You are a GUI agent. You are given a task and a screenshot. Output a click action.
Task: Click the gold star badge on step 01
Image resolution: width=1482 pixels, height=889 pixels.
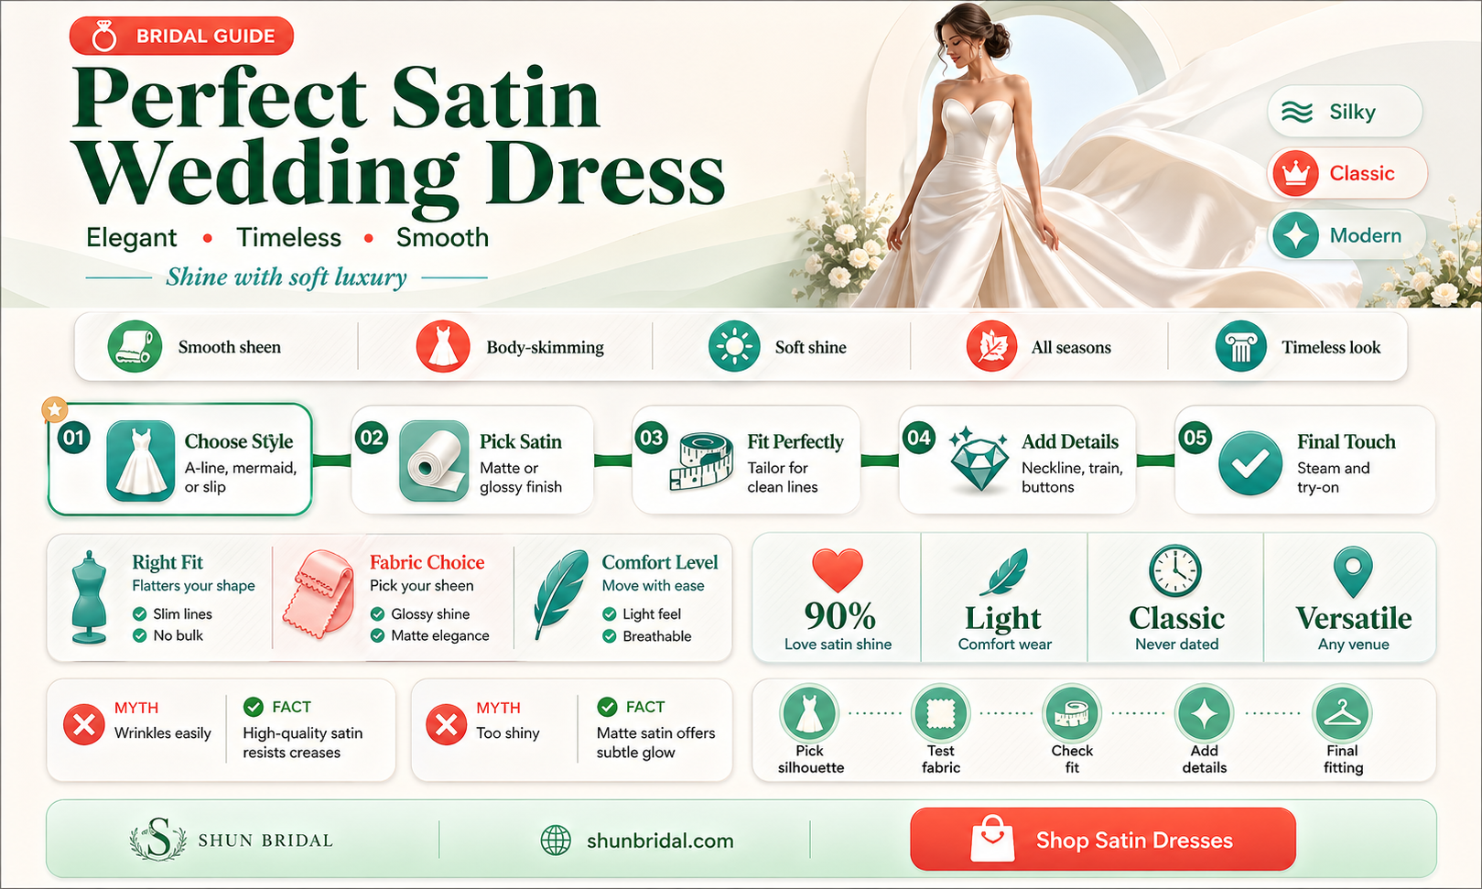(x=55, y=409)
